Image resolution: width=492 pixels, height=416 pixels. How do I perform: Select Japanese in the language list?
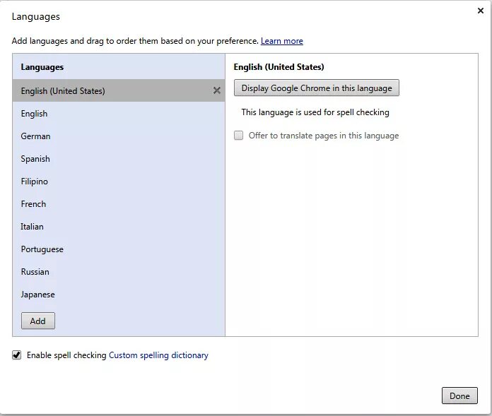pyautogui.click(x=119, y=294)
